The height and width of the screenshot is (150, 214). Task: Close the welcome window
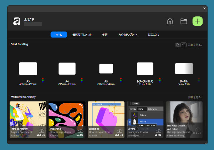click(x=204, y=9)
